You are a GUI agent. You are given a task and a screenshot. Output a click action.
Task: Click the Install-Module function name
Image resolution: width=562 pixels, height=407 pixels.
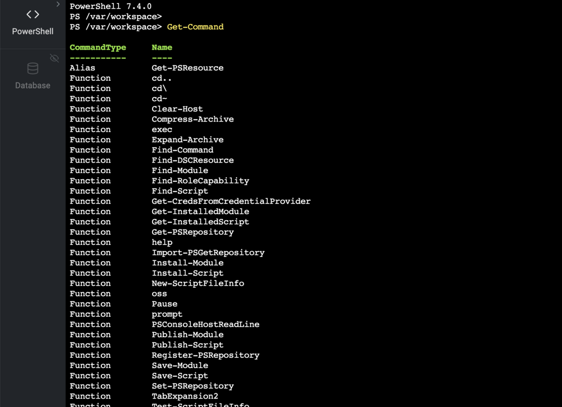tap(188, 262)
